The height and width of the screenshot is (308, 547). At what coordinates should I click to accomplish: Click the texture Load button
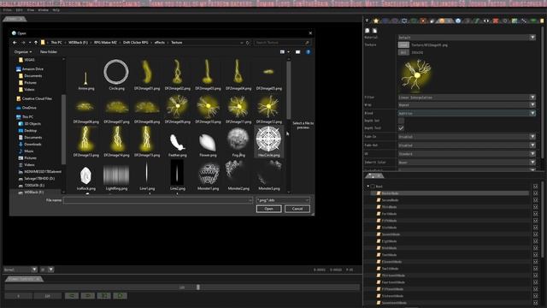pyautogui.click(x=403, y=44)
